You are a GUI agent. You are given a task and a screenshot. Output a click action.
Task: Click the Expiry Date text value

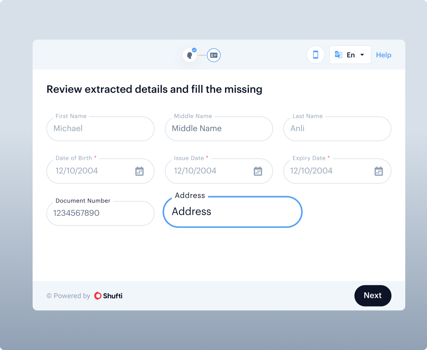click(x=312, y=171)
